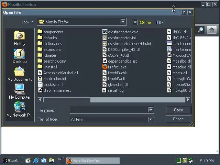Select chrome.manifest file
The height and width of the screenshot is (165, 220).
tap(54, 90)
